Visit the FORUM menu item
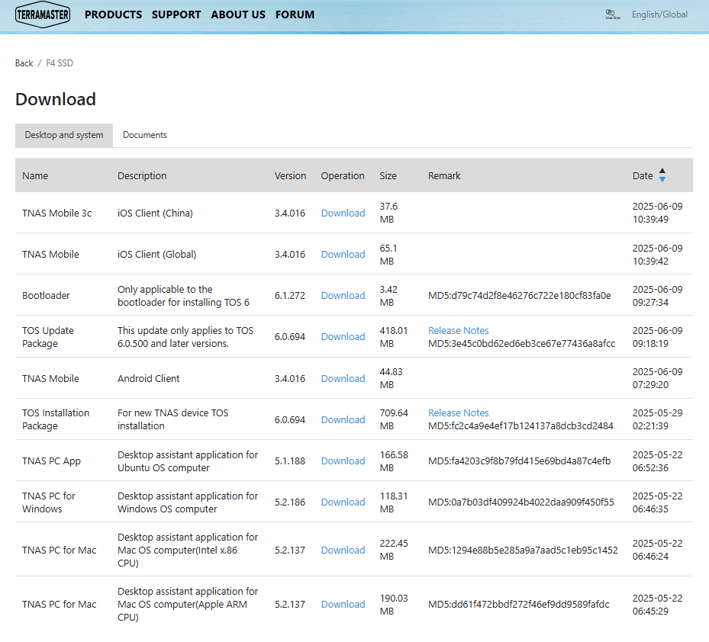 pyautogui.click(x=295, y=14)
